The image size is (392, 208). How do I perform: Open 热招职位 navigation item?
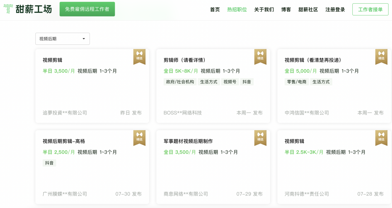(x=237, y=9)
